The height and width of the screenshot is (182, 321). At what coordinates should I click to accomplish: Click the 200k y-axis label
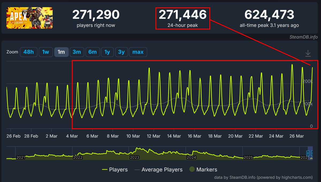tap(308, 81)
